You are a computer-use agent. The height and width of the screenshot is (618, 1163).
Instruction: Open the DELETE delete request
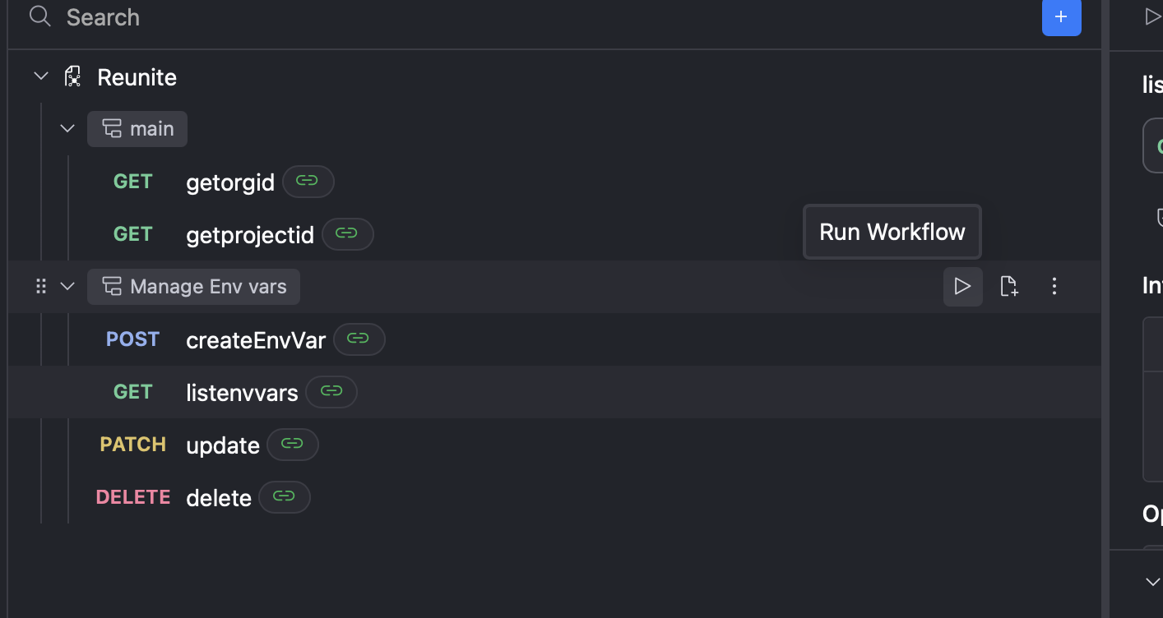click(218, 497)
